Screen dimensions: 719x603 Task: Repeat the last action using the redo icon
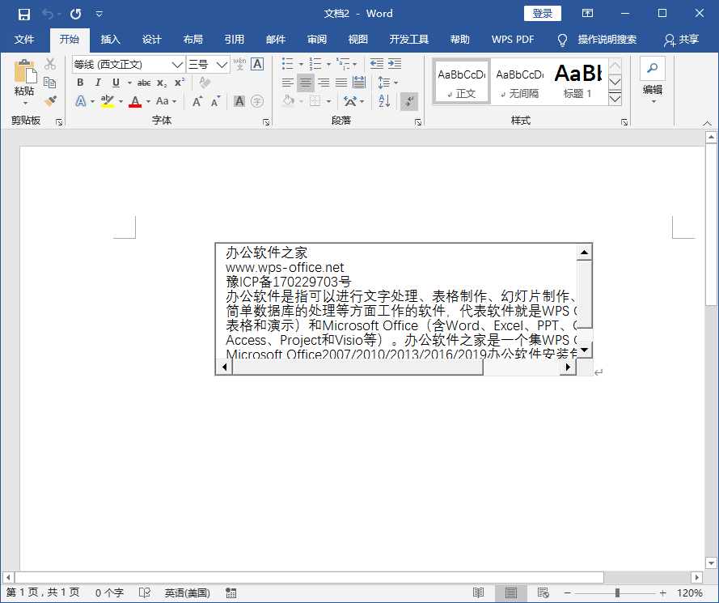(76, 14)
